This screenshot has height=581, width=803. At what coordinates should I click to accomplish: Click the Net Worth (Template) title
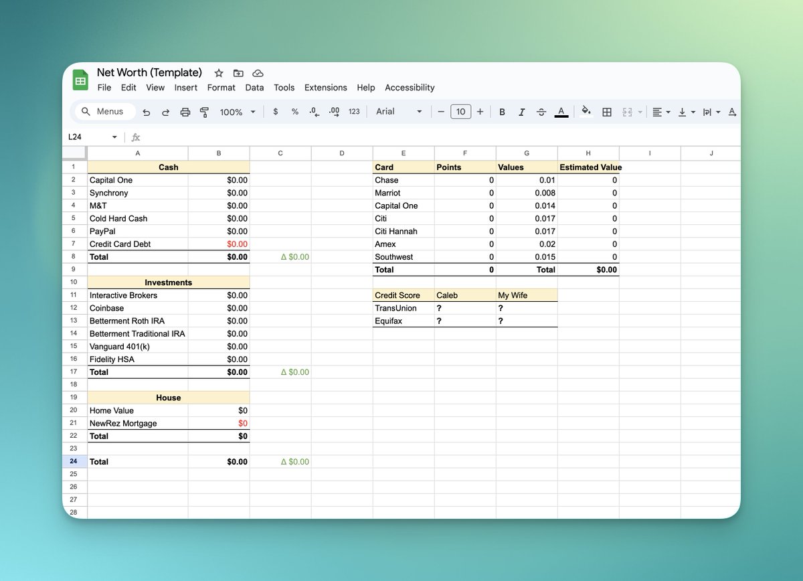click(x=149, y=72)
